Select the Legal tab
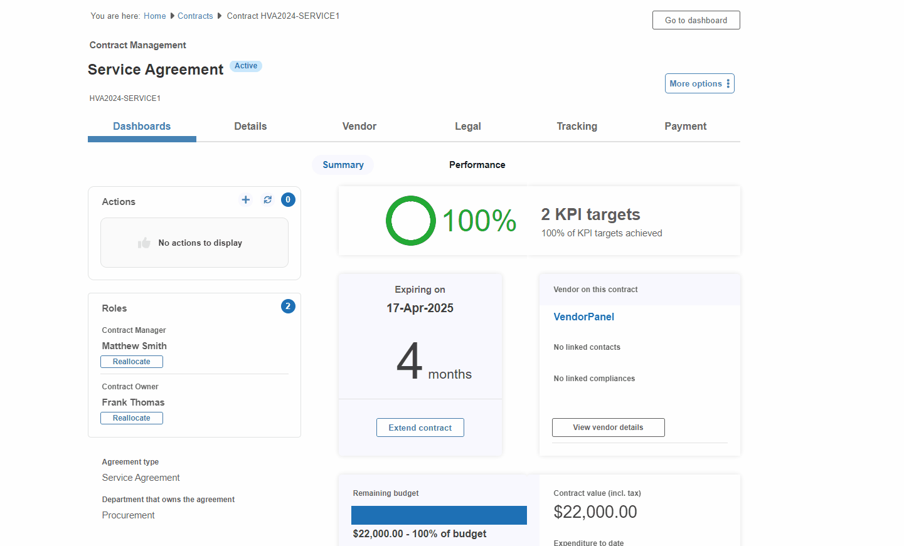 pyautogui.click(x=468, y=127)
